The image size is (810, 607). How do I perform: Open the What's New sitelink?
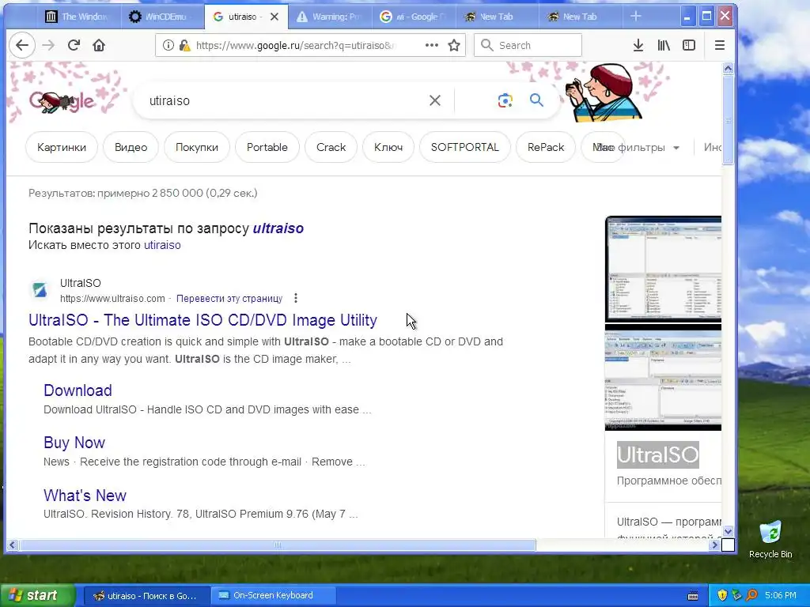coord(85,495)
